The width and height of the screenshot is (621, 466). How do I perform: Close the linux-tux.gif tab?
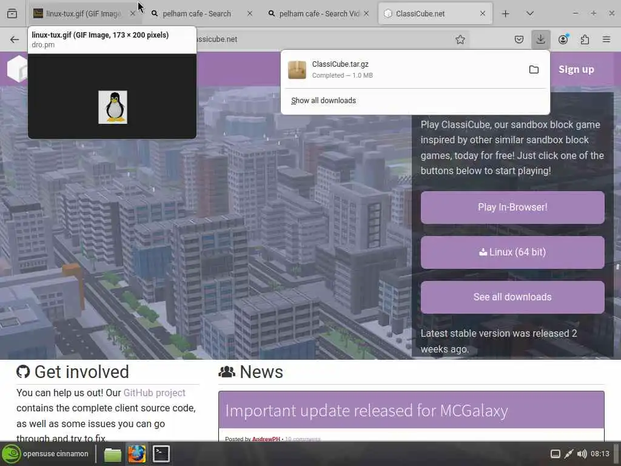[x=133, y=13]
